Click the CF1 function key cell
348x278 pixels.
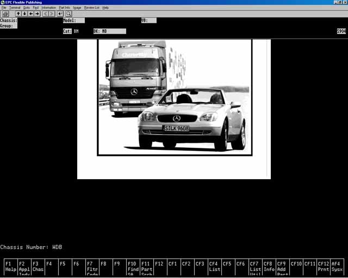[x=174, y=267]
